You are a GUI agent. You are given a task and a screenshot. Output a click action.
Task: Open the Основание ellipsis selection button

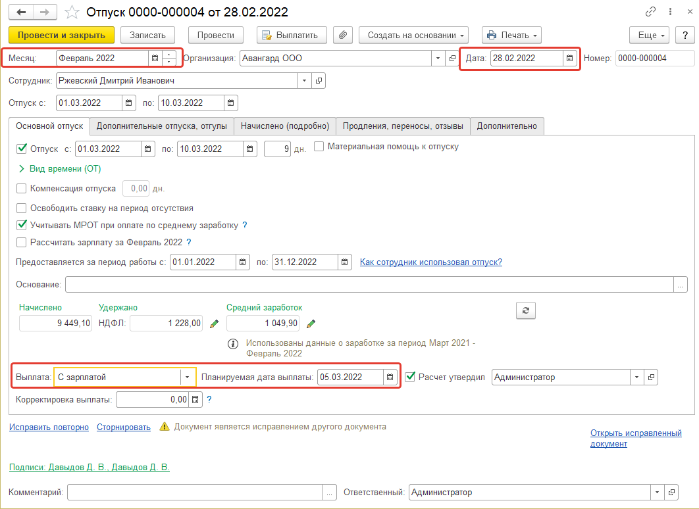681,285
